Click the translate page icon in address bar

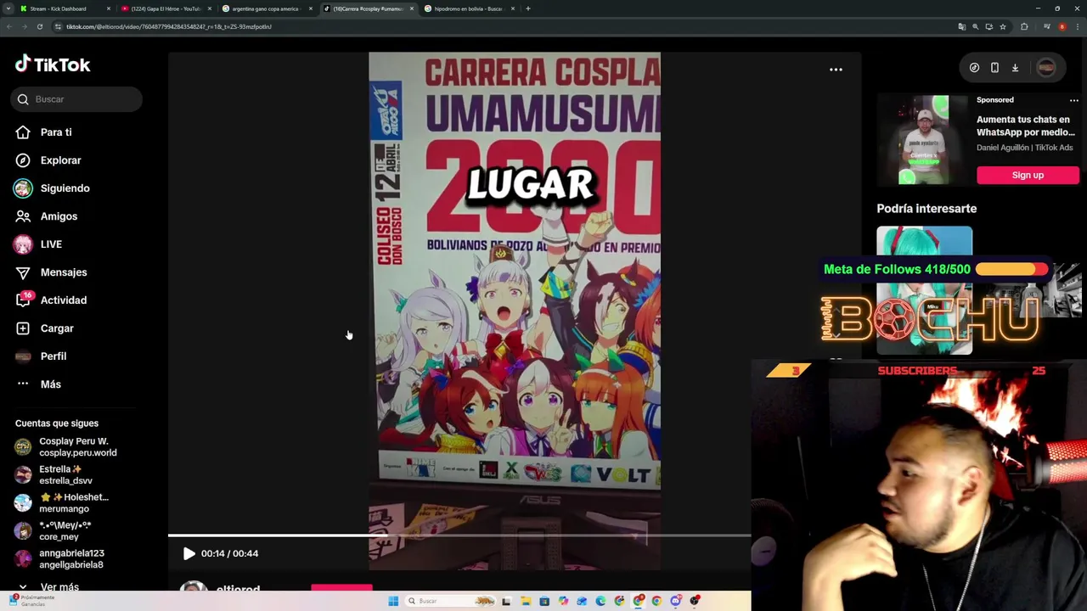tap(961, 26)
